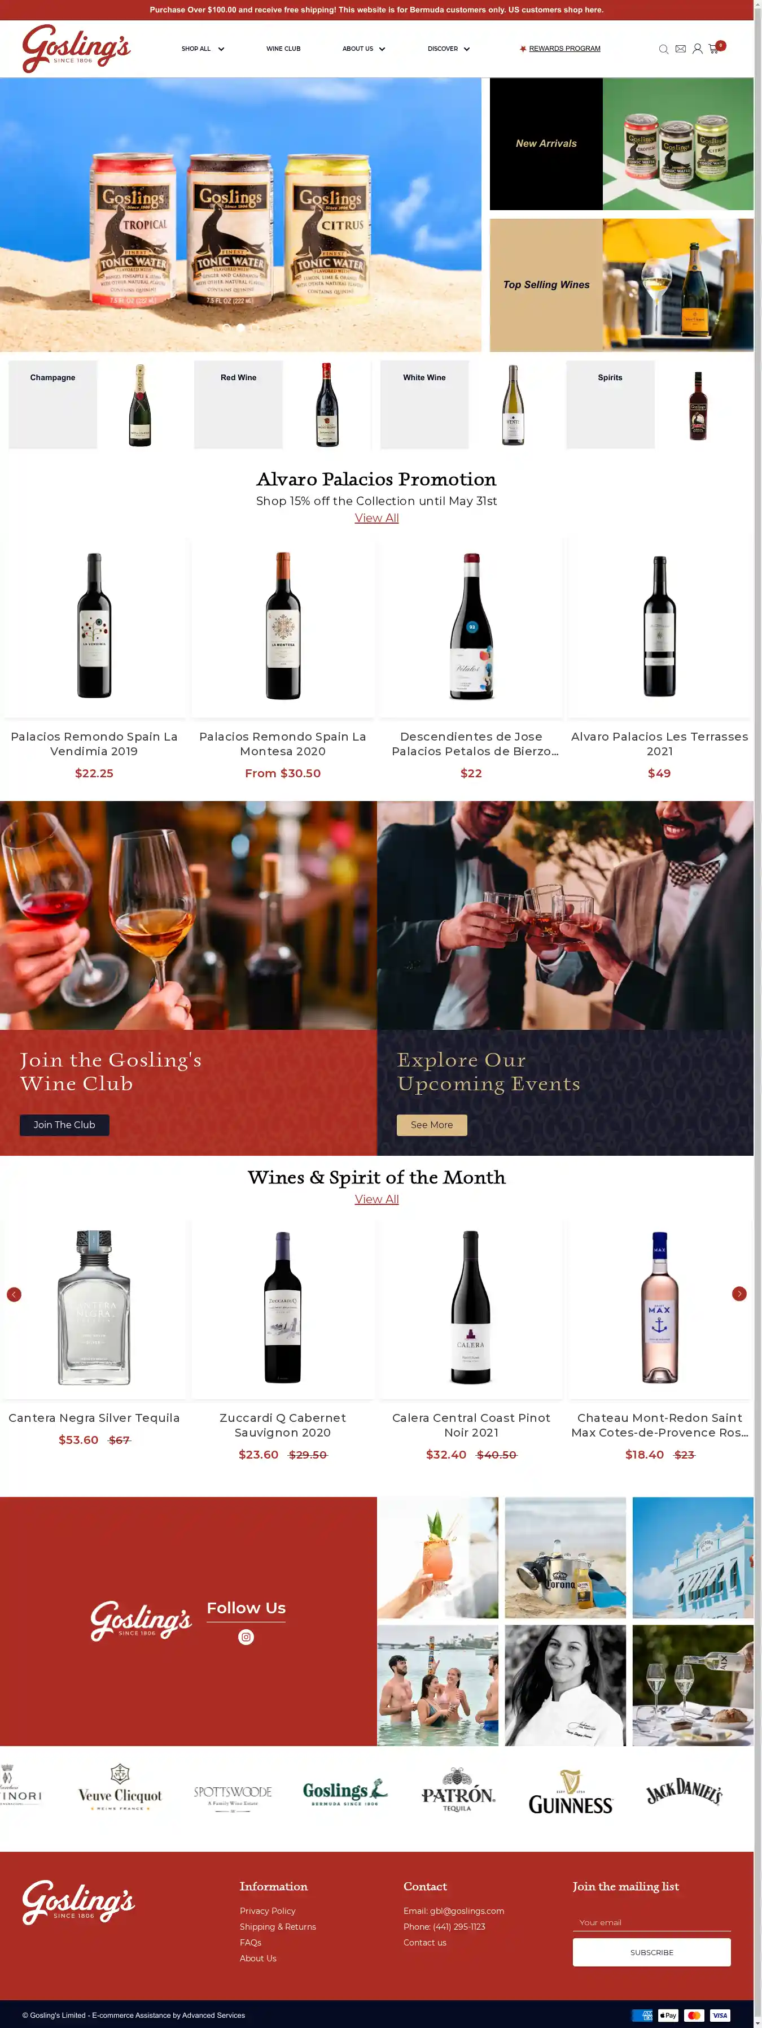Click the Instagram icon under Follow Us
The width and height of the screenshot is (762, 2028).
click(x=246, y=1637)
